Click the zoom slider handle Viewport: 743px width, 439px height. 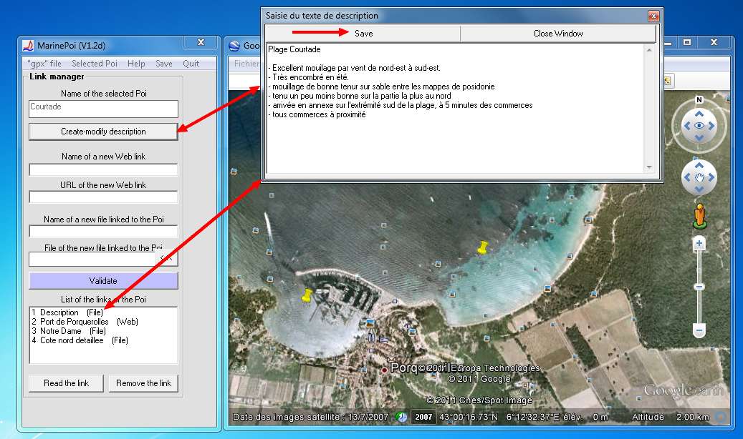click(699, 287)
